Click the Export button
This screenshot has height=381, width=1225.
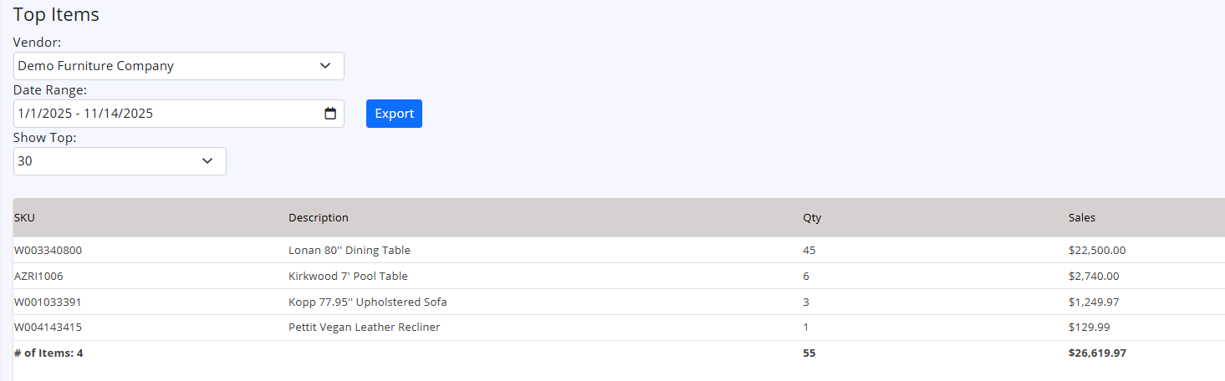pyautogui.click(x=394, y=114)
